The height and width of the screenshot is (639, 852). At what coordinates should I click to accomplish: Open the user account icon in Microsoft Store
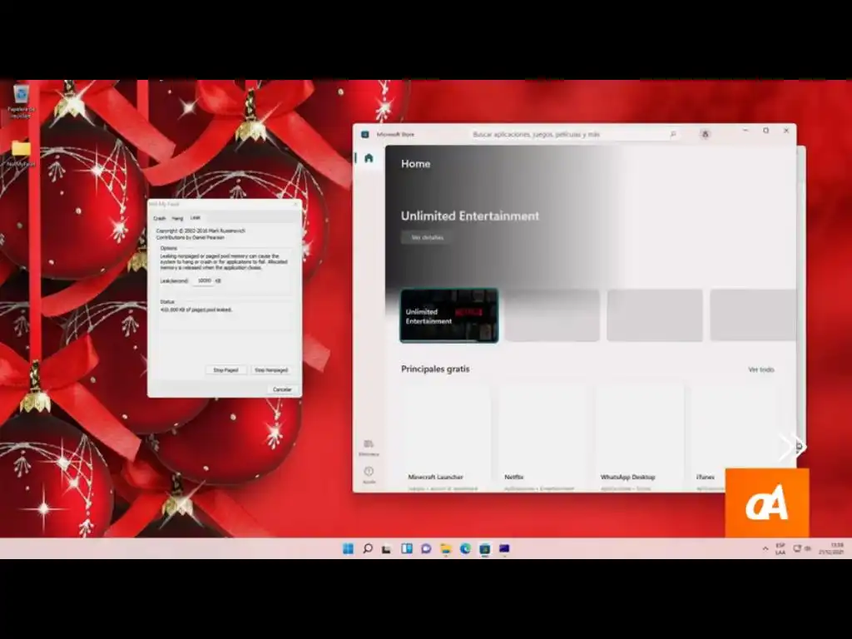coord(706,134)
